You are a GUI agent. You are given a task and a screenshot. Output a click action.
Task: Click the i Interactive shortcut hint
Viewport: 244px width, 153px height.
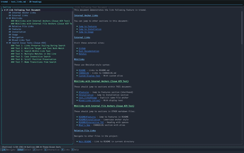(x=52, y=150)
